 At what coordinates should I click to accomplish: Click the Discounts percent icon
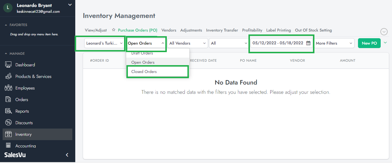tap(8, 123)
